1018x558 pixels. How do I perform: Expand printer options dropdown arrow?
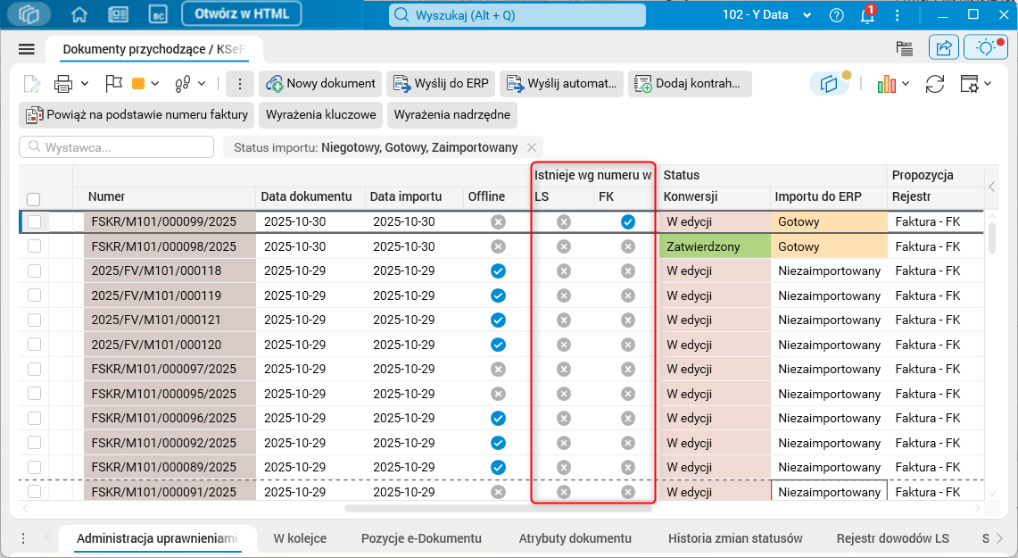click(x=85, y=84)
